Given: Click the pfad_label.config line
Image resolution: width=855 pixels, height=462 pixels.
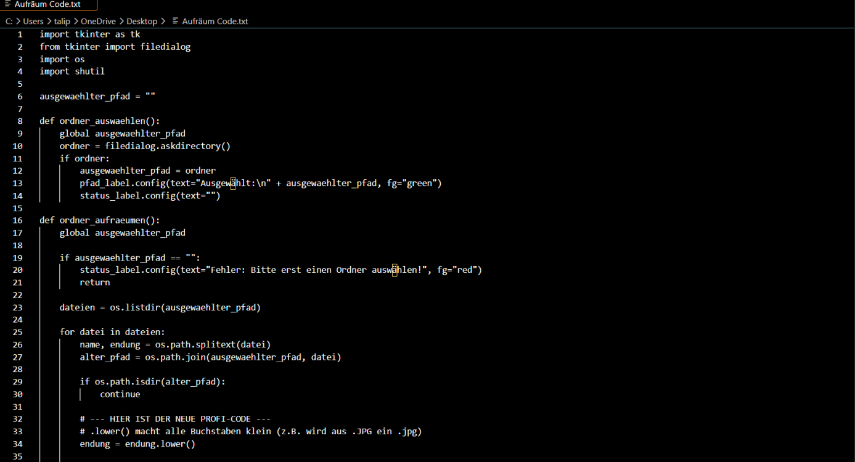Looking at the screenshot, I should [x=261, y=183].
